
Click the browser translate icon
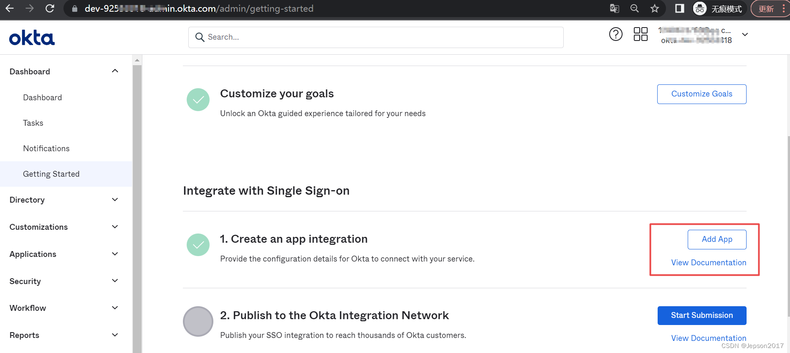pos(614,8)
